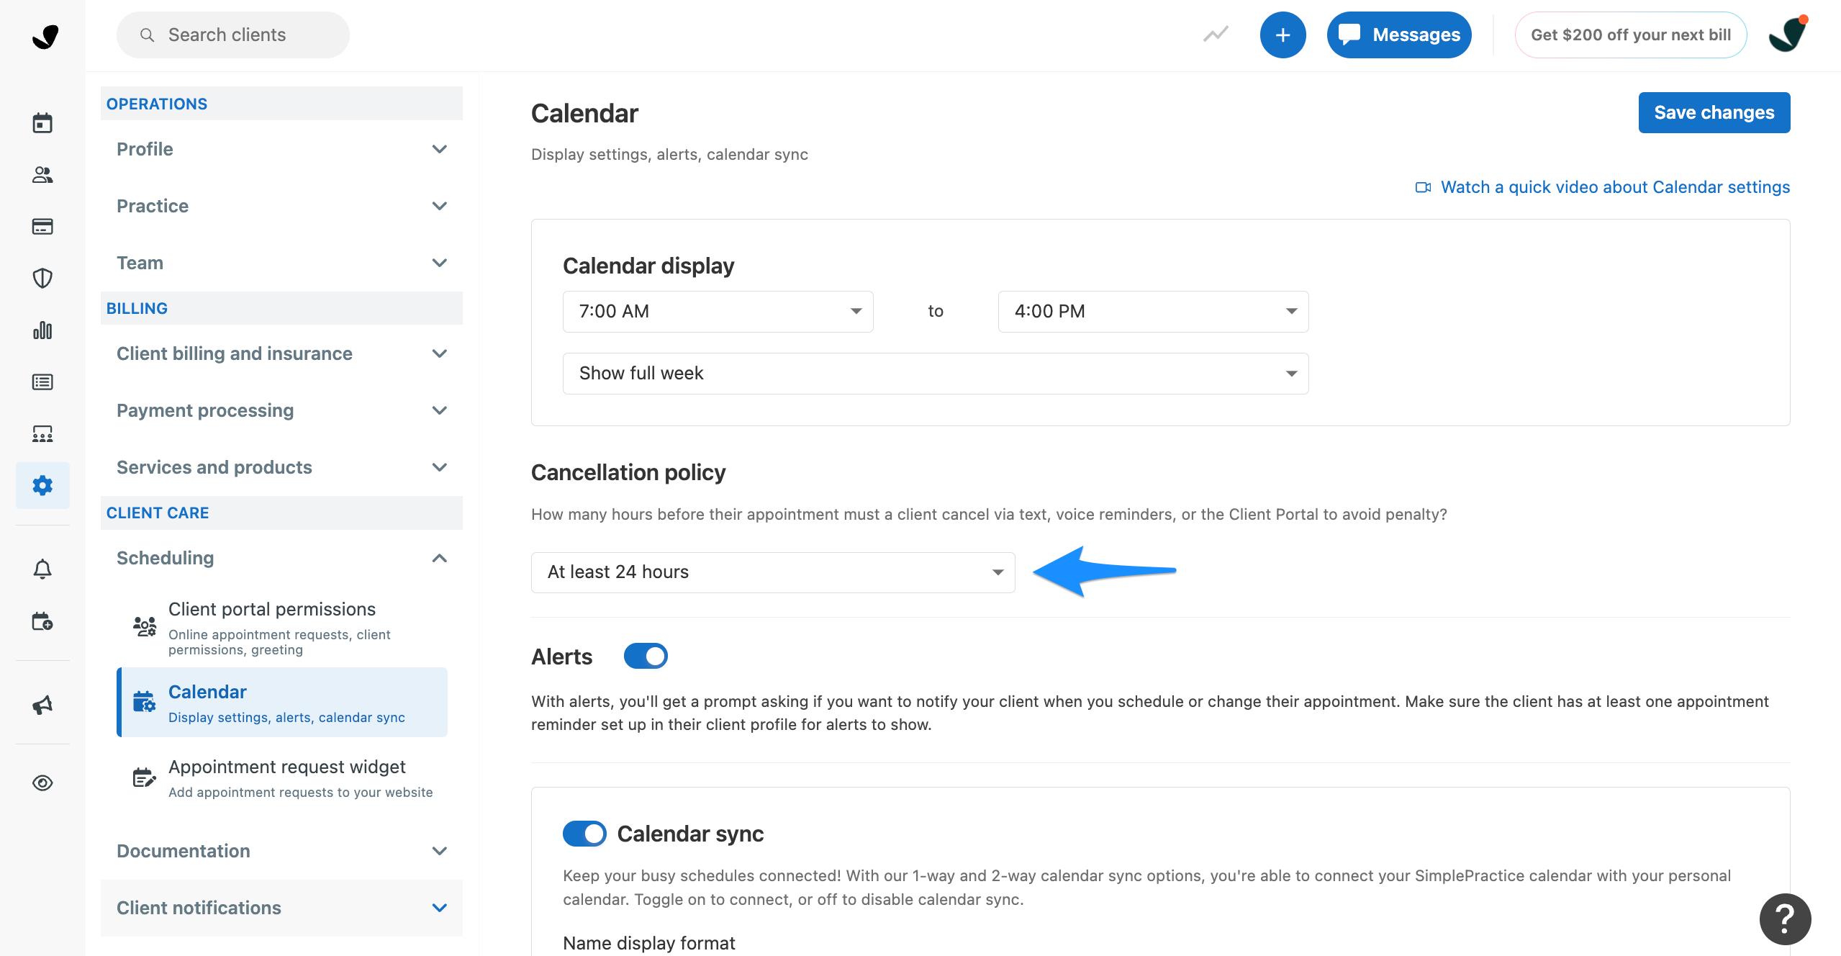The height and width of the screenshot is (956, 1841).
Task: Click the Cancellation policy heading
Action: [628, 472]
